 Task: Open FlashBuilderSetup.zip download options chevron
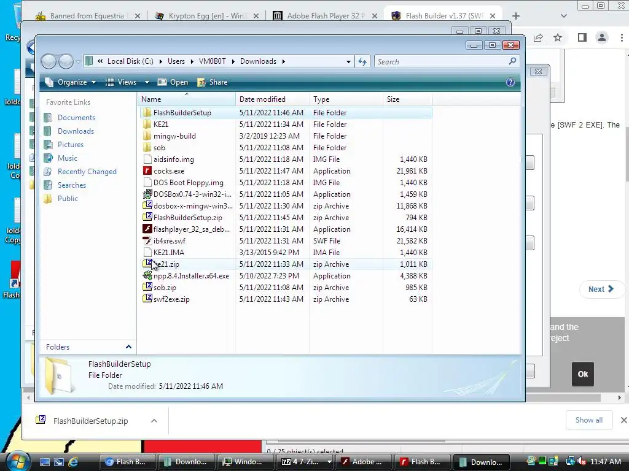pyautogui.click(x=154, y=421)
